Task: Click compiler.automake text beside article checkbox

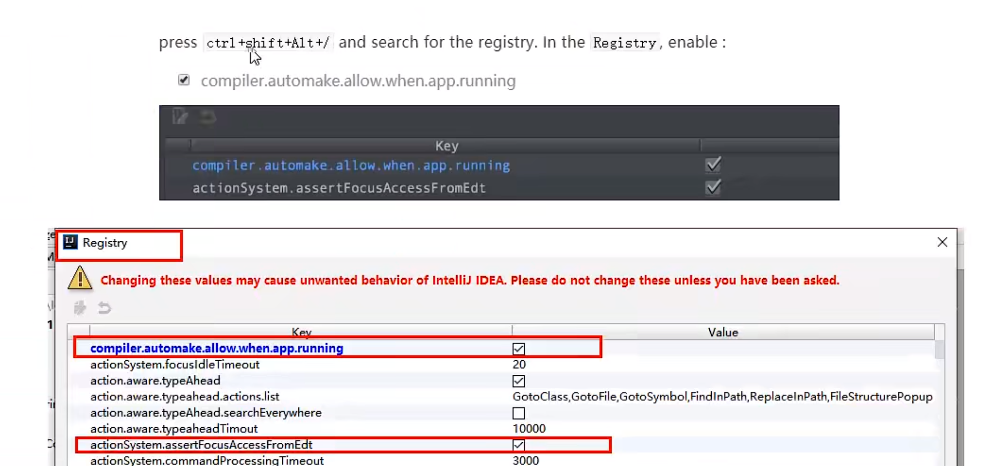Action: pyautogui.click(x=358, y=81)
